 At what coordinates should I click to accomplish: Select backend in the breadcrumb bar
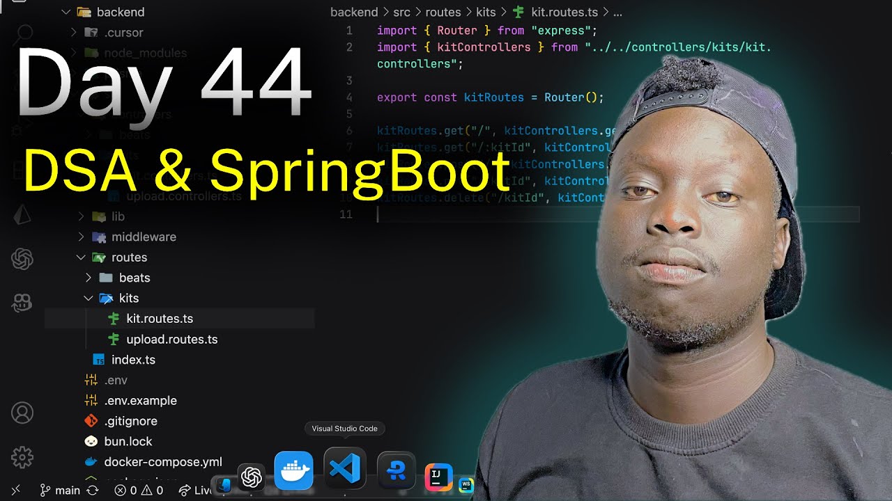354,12
